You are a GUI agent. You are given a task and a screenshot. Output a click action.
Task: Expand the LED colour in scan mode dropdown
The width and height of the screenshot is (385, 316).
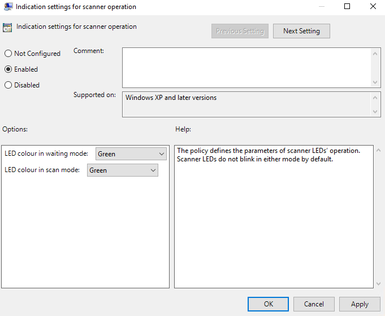(122, 170)
